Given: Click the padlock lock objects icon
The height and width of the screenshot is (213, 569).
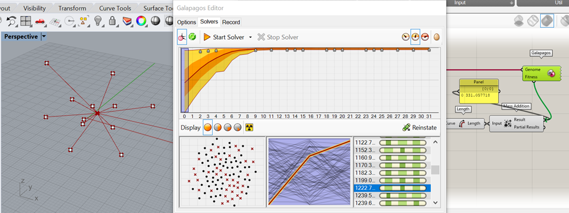Looking at the screenshot, I should (112, 21).
